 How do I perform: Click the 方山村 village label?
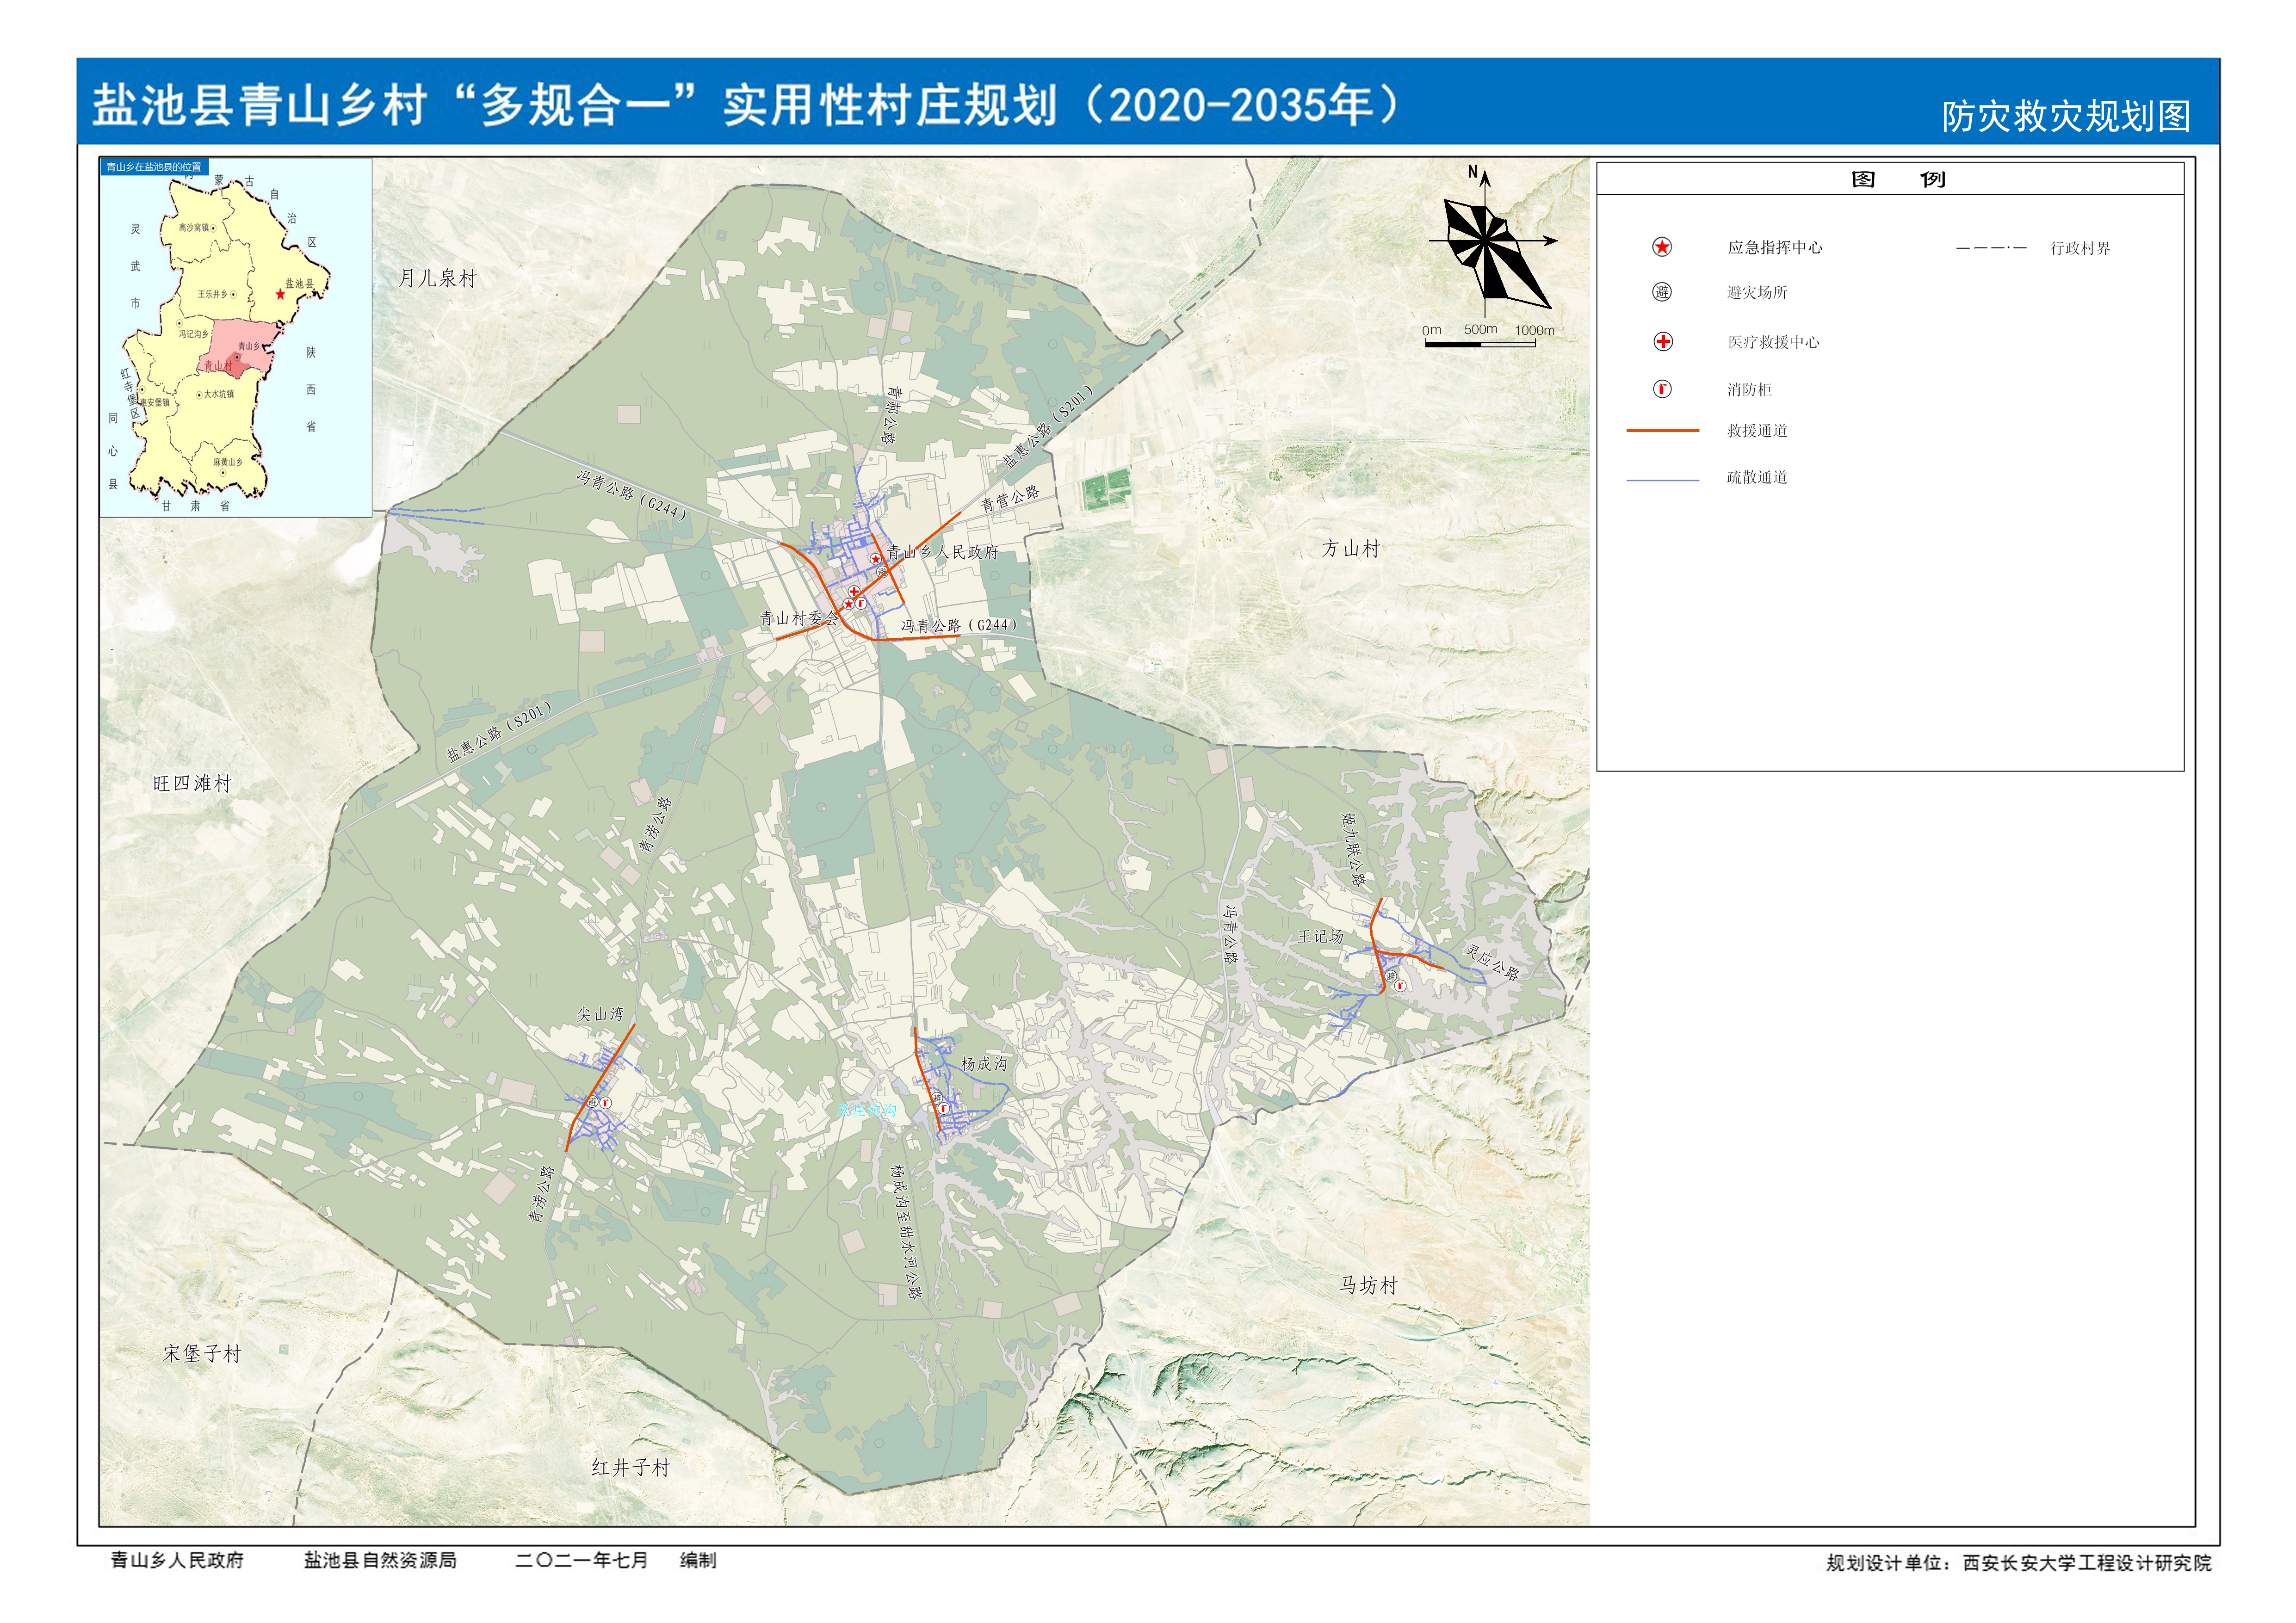click(x=1350, y=548)
